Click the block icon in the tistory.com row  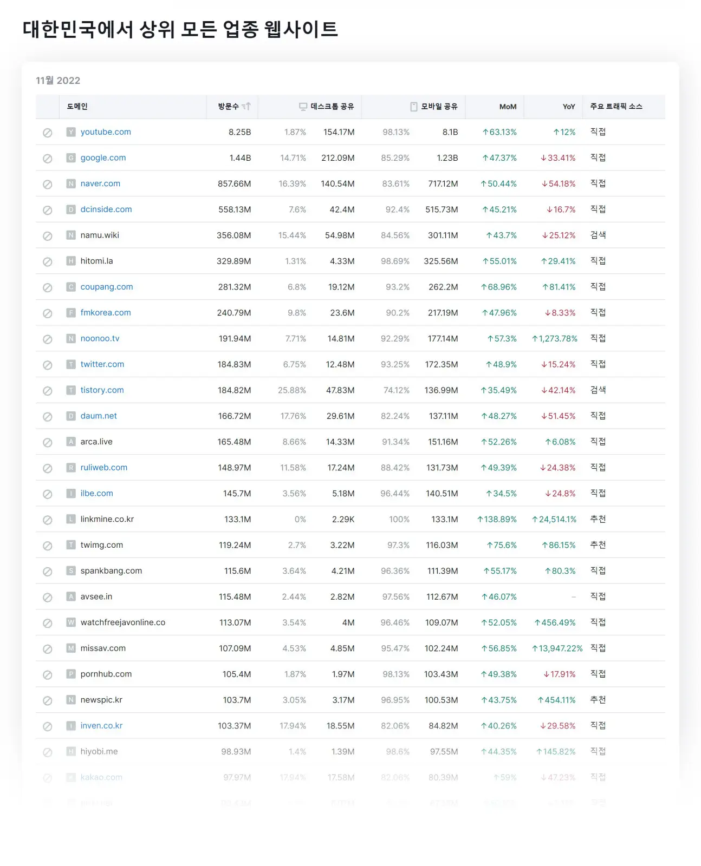coord(48,391)
